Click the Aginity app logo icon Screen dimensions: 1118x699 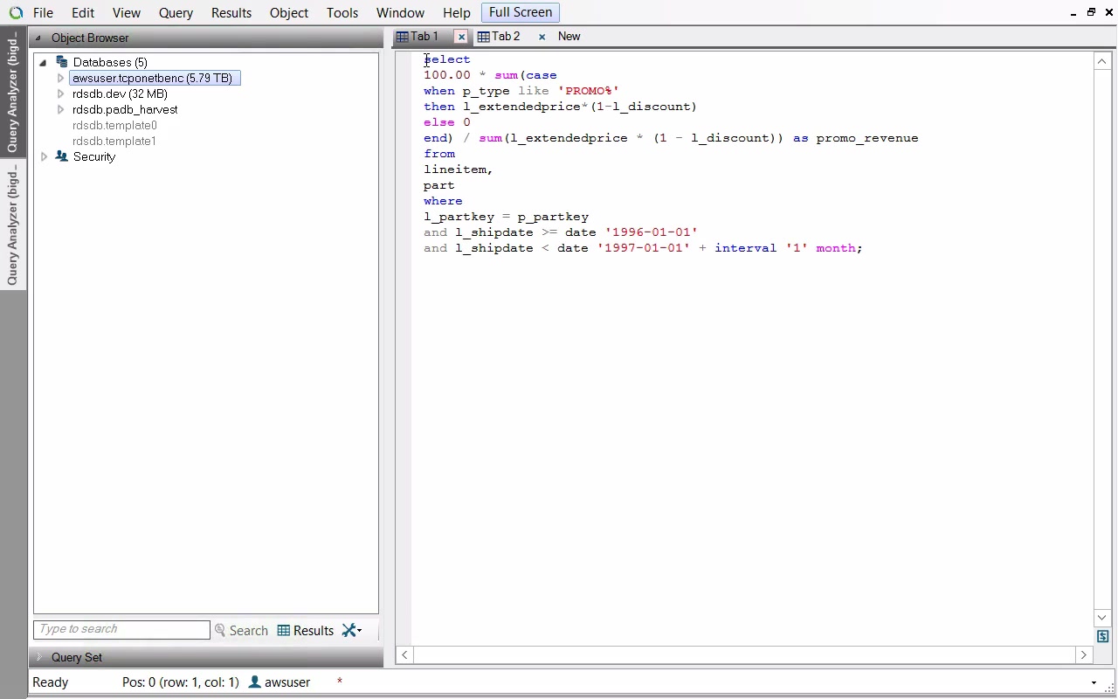(16, 13)
